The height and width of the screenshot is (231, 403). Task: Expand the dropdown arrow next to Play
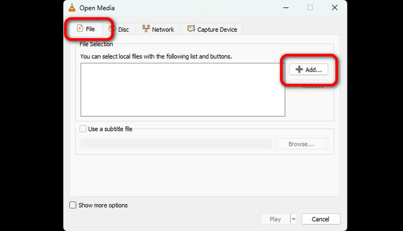click(x=294, y=219)
